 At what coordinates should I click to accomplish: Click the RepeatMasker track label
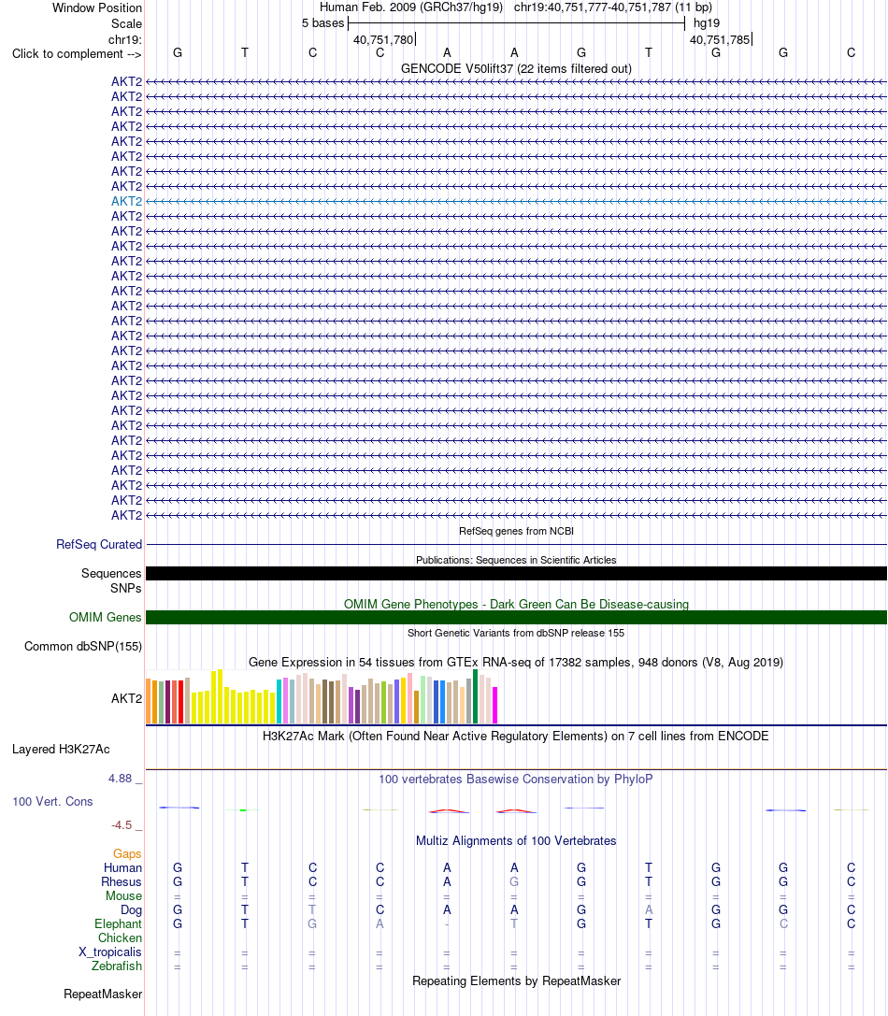[x=103, y=994]
